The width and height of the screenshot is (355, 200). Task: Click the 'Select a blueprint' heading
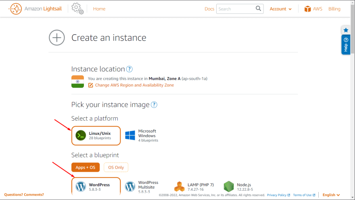pos(95,155)
